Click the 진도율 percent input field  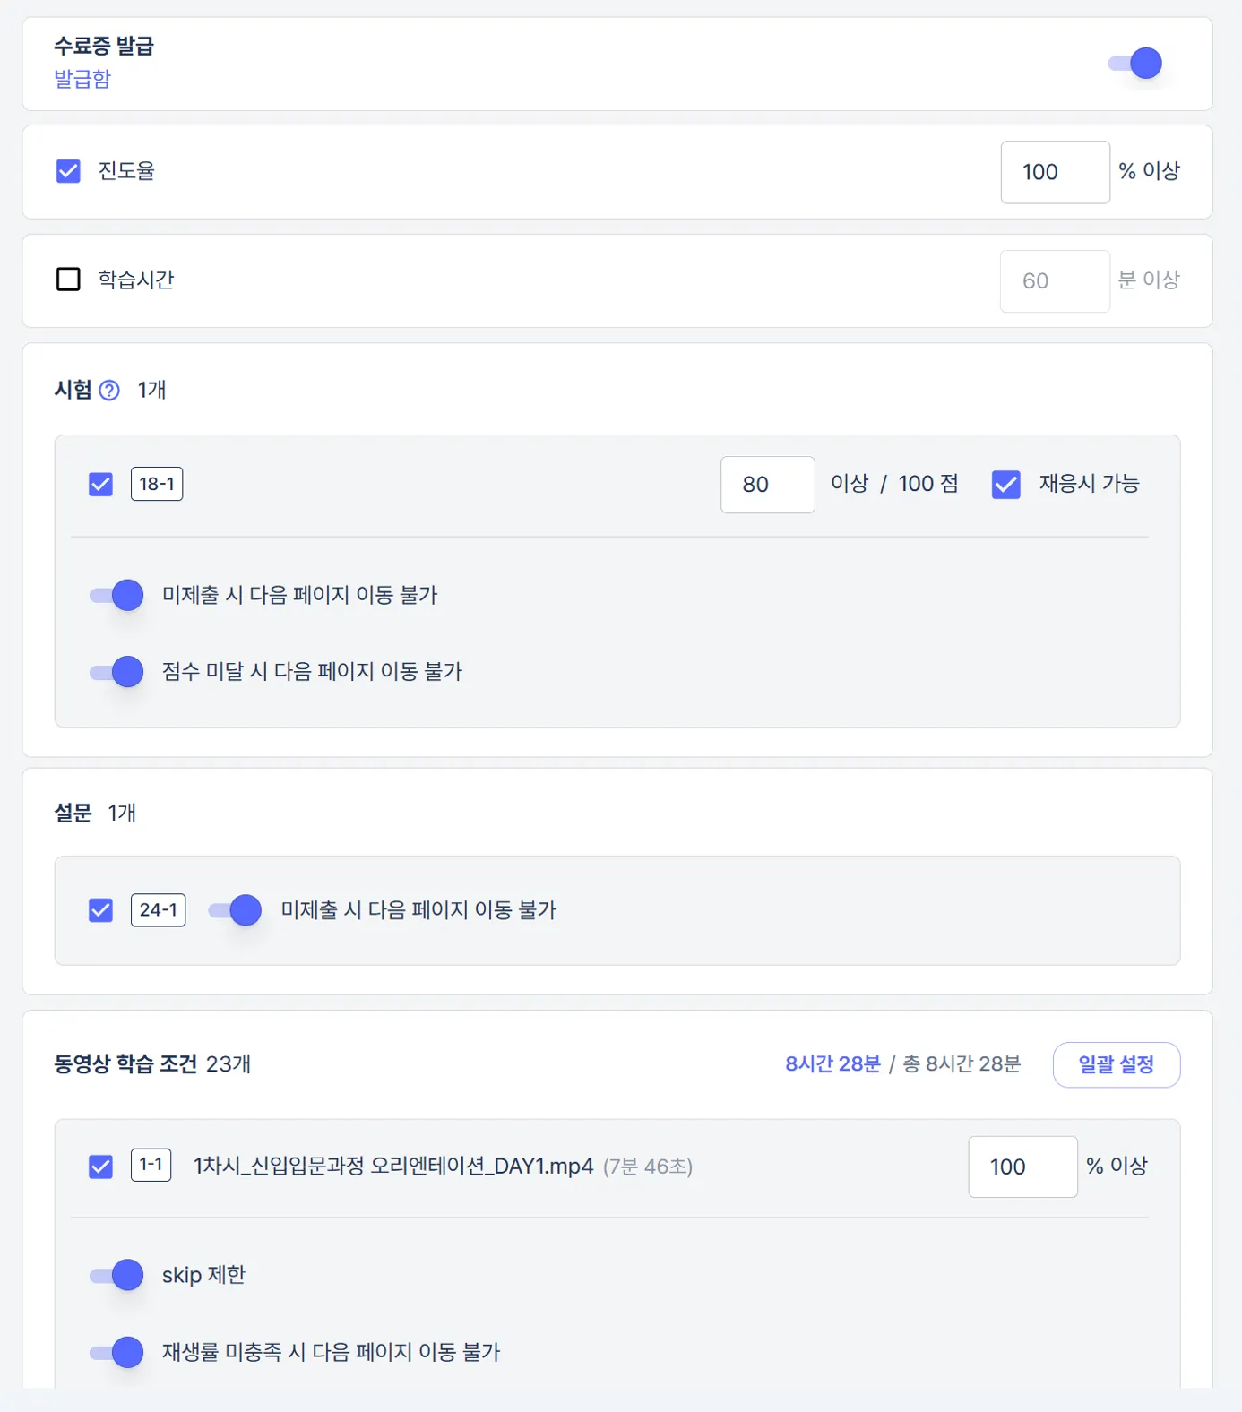tap(1054, 172)
